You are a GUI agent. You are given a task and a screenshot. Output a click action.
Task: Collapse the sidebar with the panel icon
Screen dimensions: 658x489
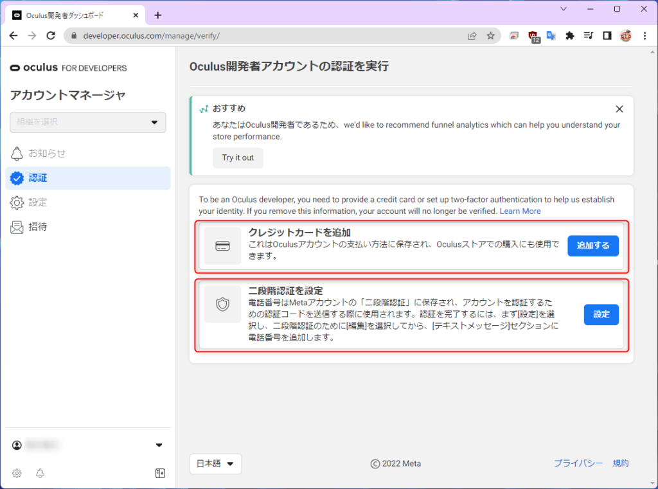[x=160, y=474]
